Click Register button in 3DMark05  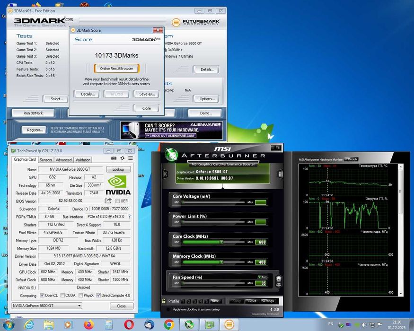35,130
